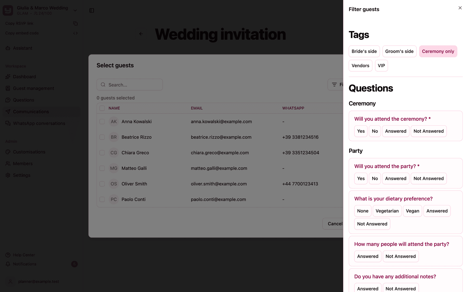This screenshot has width=468, height=292.
Task: Click the code icon next to Copy embed code
Action: tap(75, 33)
